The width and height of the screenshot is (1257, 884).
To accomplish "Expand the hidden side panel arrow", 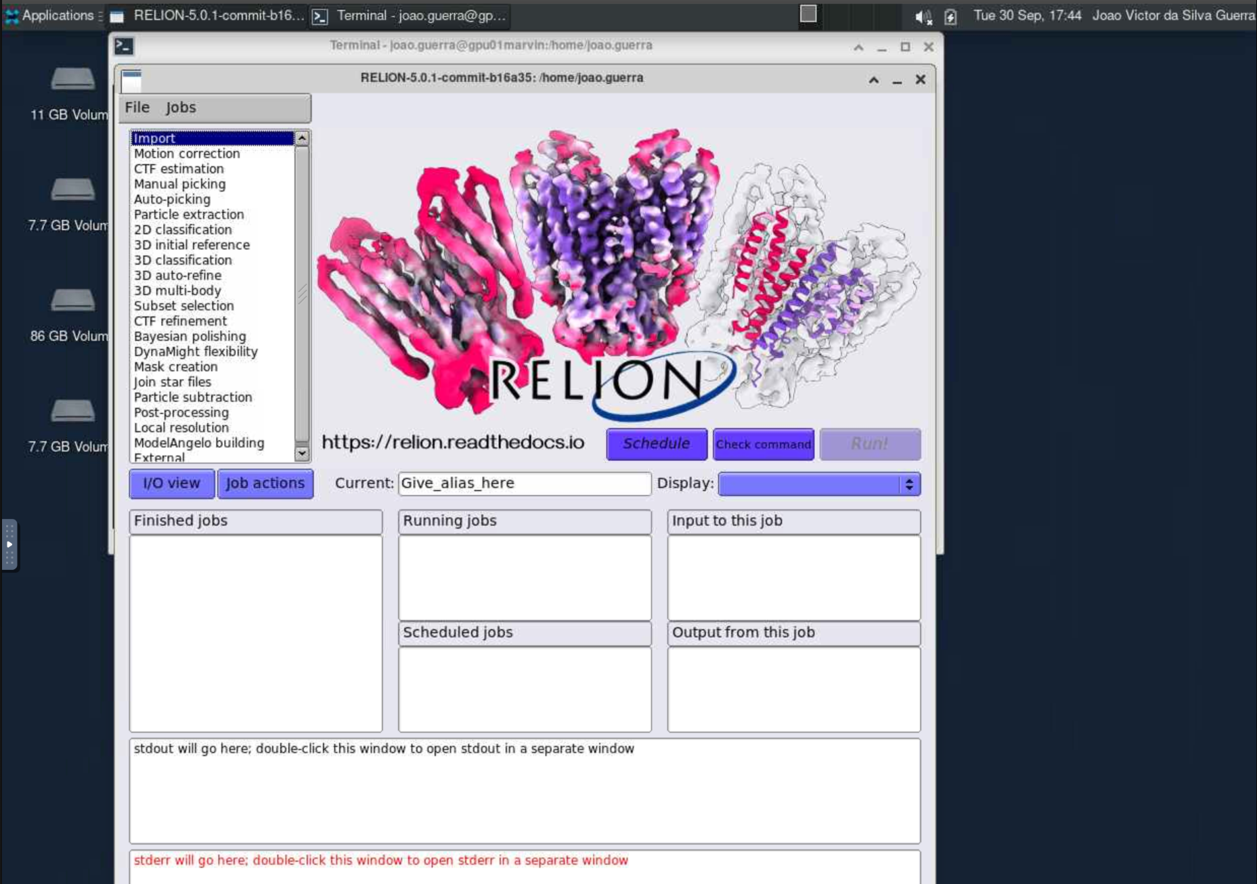I will click(x=9, y=545).
